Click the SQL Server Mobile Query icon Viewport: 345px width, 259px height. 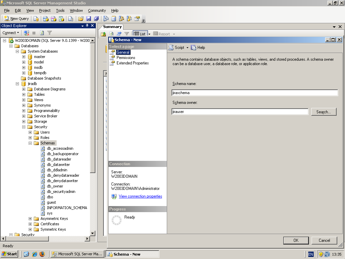click(71, 19)
